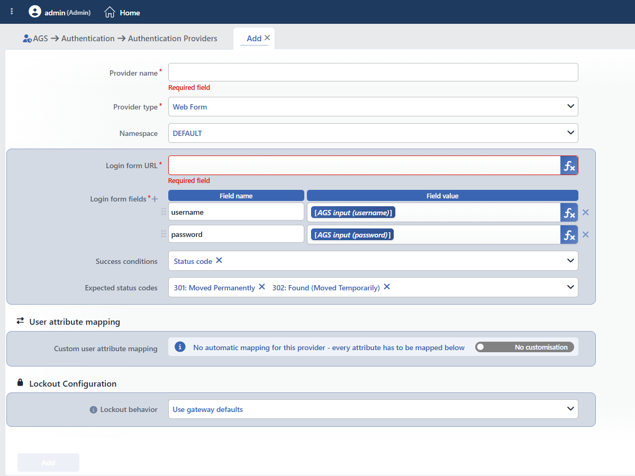Viewport: 635px width, 476px height.
Task: Click the info icon in the attribute mapping notice
Action: pos(180,347)
